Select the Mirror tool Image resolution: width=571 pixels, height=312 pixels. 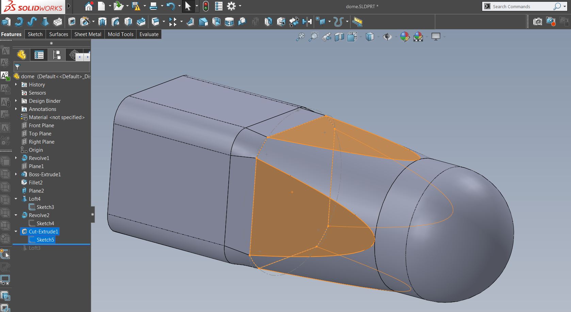pyautogui.click(x=307, y=22)
